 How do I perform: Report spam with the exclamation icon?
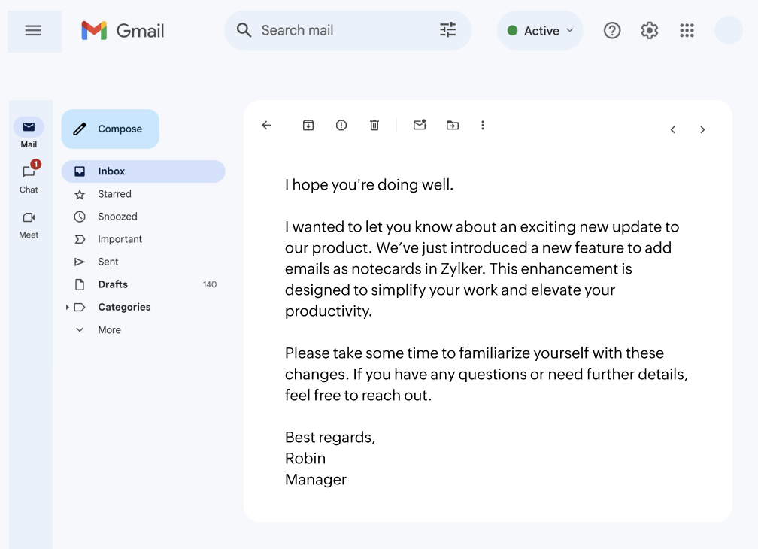coord(341,126)
